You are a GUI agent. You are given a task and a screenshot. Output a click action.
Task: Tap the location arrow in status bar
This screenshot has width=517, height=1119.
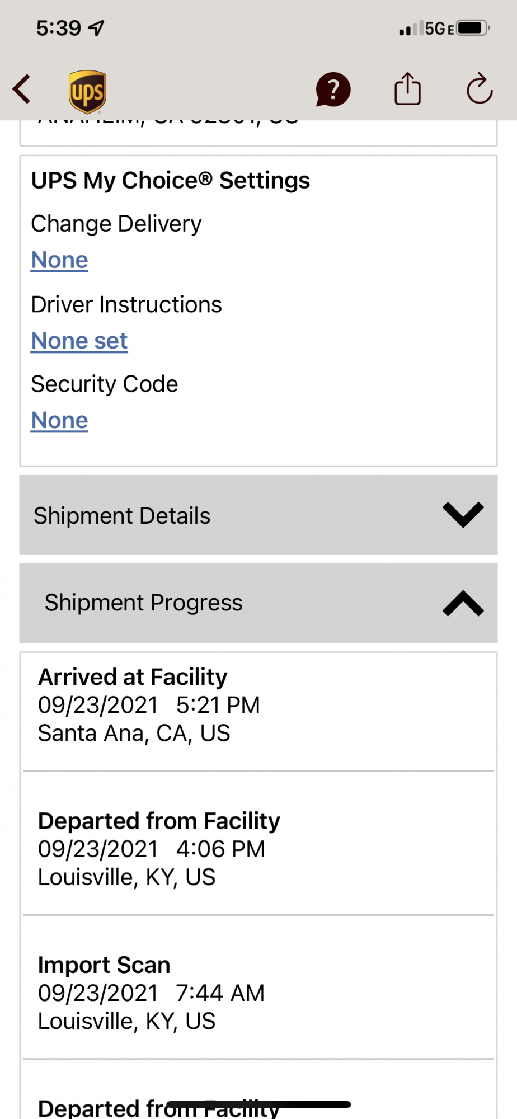click(97, 28)
